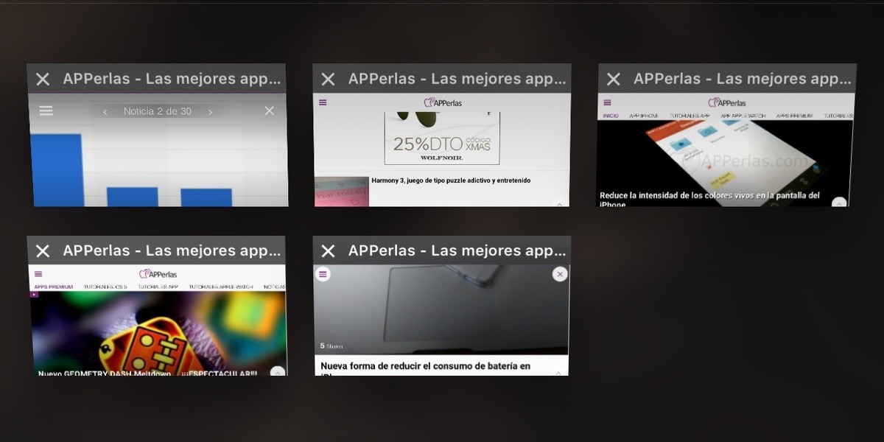
Task: Click the APPerlas logo in the Harmony 3 tab
Action: click(443, 102)
